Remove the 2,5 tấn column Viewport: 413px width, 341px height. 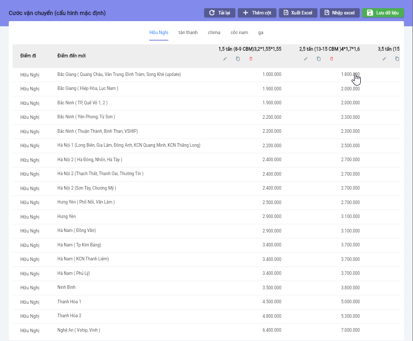coord(331,59)
